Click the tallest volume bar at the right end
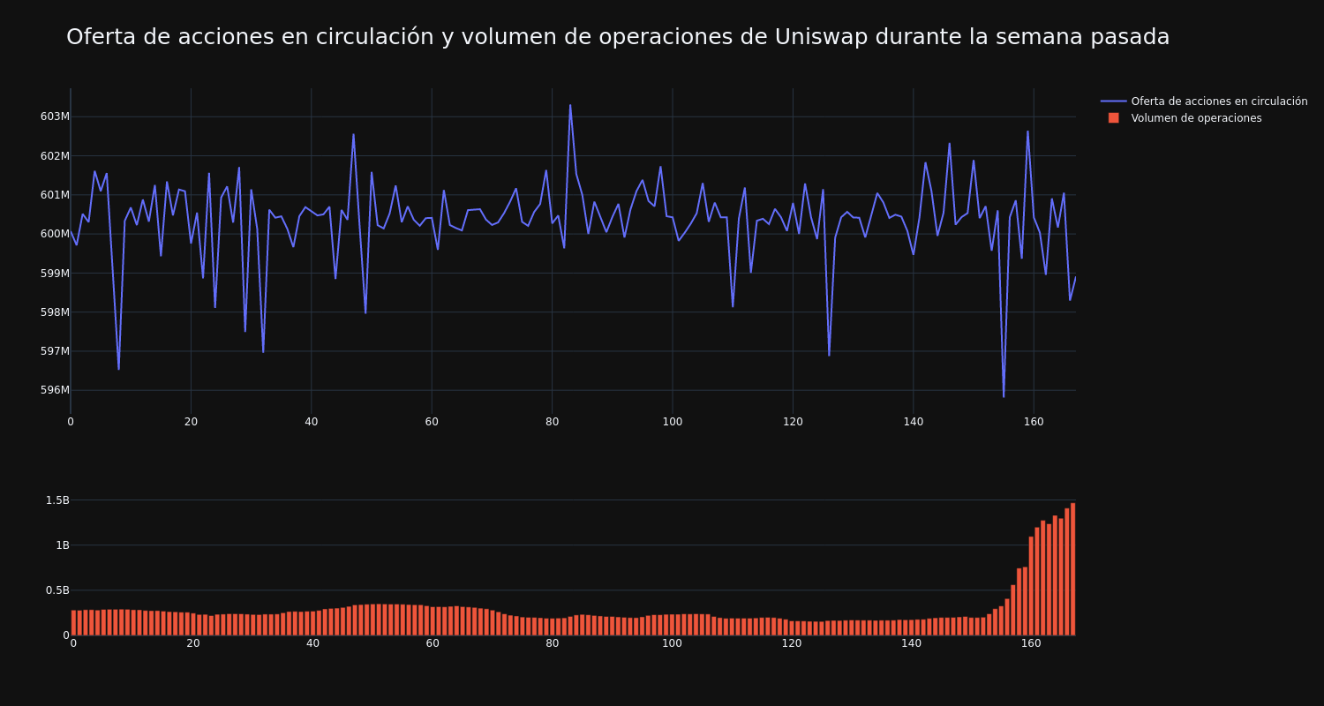 [x=1072, y=569]
